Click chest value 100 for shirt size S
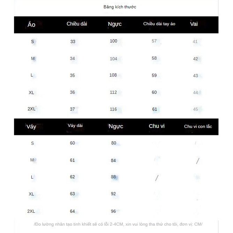 click(113, 41)
